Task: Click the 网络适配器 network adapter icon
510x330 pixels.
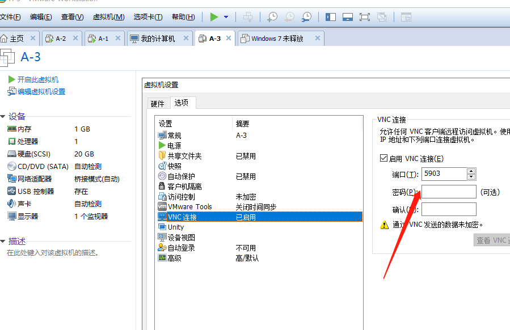Action: (x=12, y=179)
